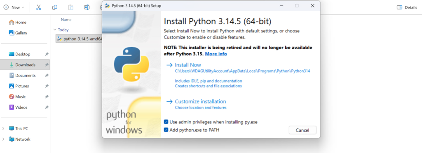
Task: Click the Rename icon in Explorer toolbar
Action: 87,7
